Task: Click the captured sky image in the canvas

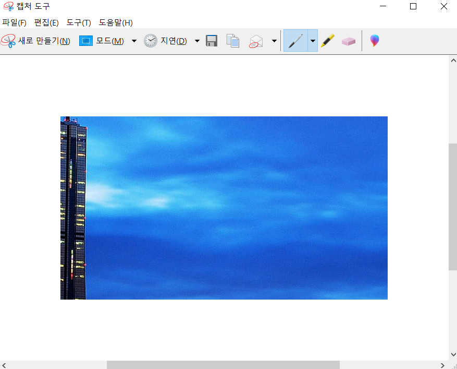Action: [224, 208]
